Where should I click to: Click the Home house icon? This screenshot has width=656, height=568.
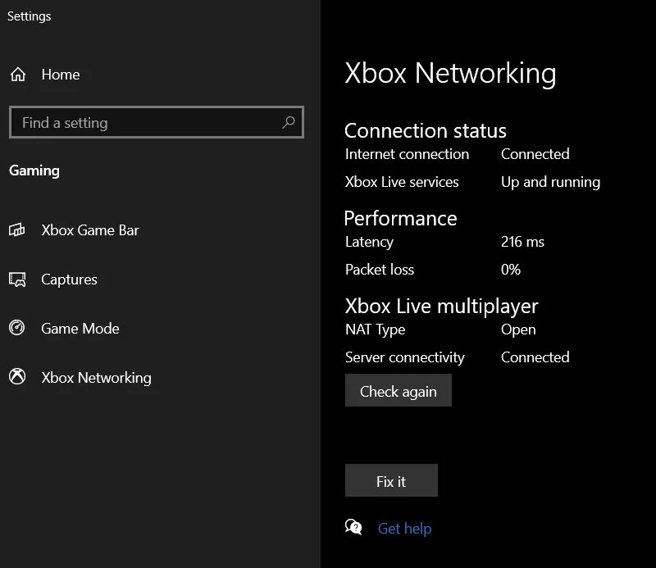[17, 75]
